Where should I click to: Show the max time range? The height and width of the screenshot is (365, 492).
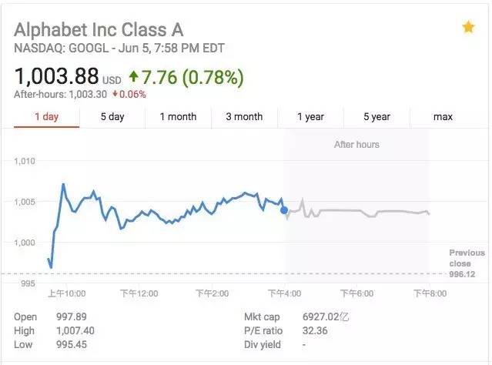point(443,117)
